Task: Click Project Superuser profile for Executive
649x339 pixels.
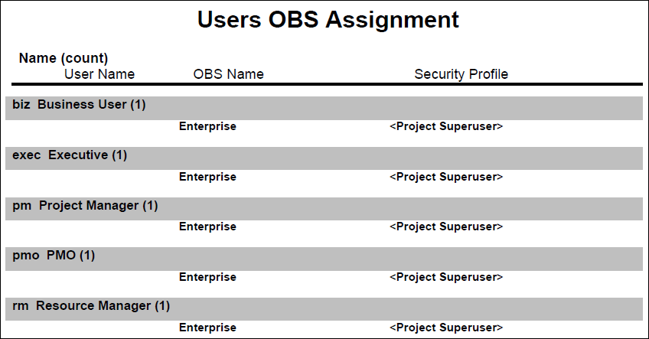Action: click(446, 177)
